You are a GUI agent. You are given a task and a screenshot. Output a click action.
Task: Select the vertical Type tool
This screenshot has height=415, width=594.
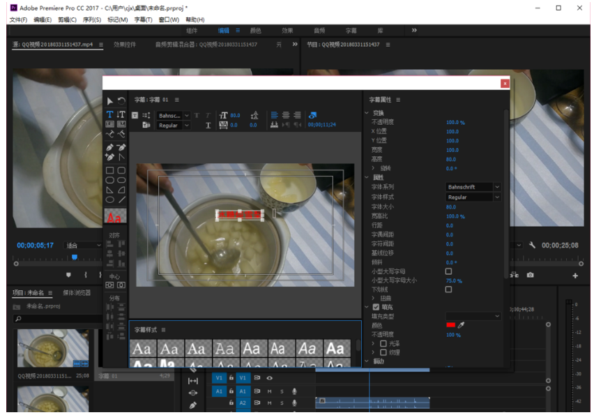121,114
